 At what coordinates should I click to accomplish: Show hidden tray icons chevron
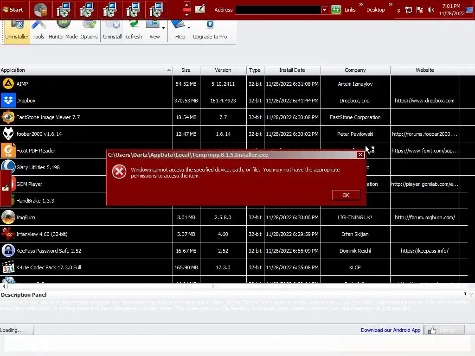(x=398, y=10)
